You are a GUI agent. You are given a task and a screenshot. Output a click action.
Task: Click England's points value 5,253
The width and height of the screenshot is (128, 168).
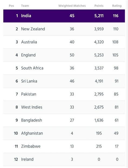tap(99, 55)
